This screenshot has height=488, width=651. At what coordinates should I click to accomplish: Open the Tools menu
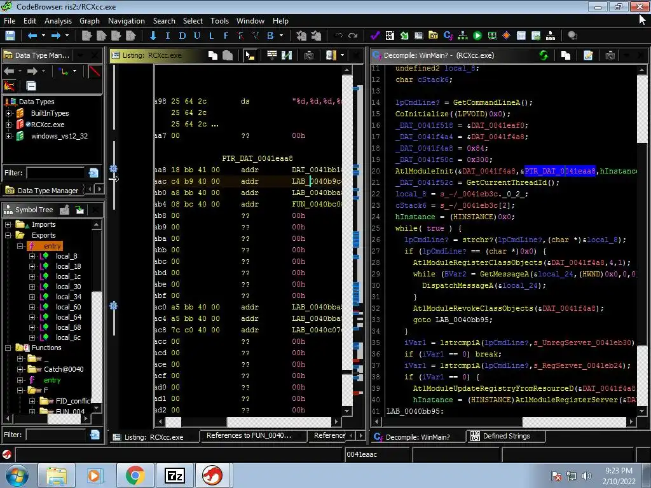click(x=219, y=21)
